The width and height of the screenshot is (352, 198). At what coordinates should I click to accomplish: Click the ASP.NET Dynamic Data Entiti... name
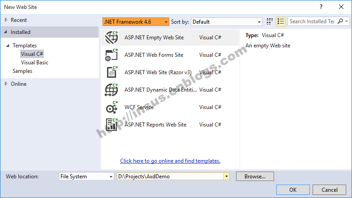161,89
